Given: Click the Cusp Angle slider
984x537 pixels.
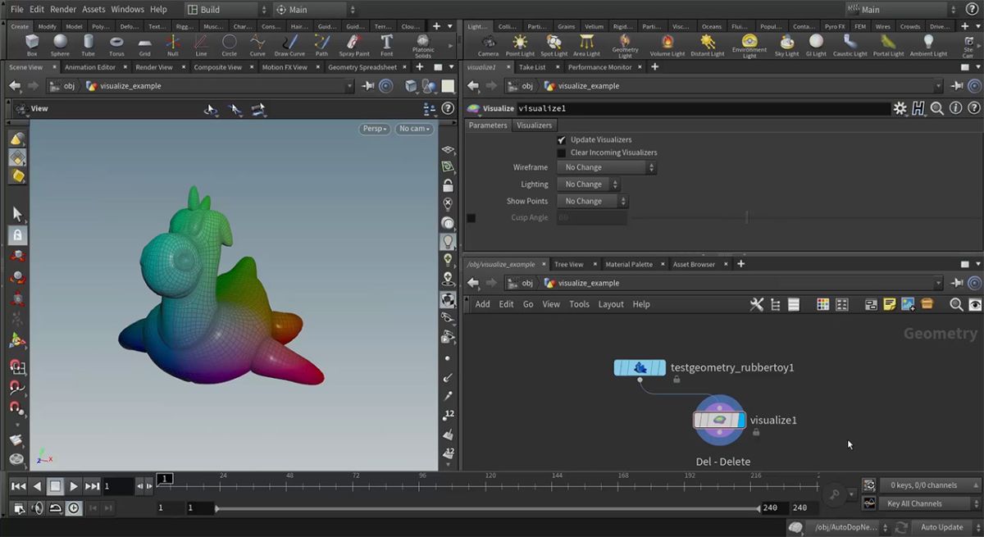Looking at the screenshot, I should pyautogui.click(x=746, y=218).
